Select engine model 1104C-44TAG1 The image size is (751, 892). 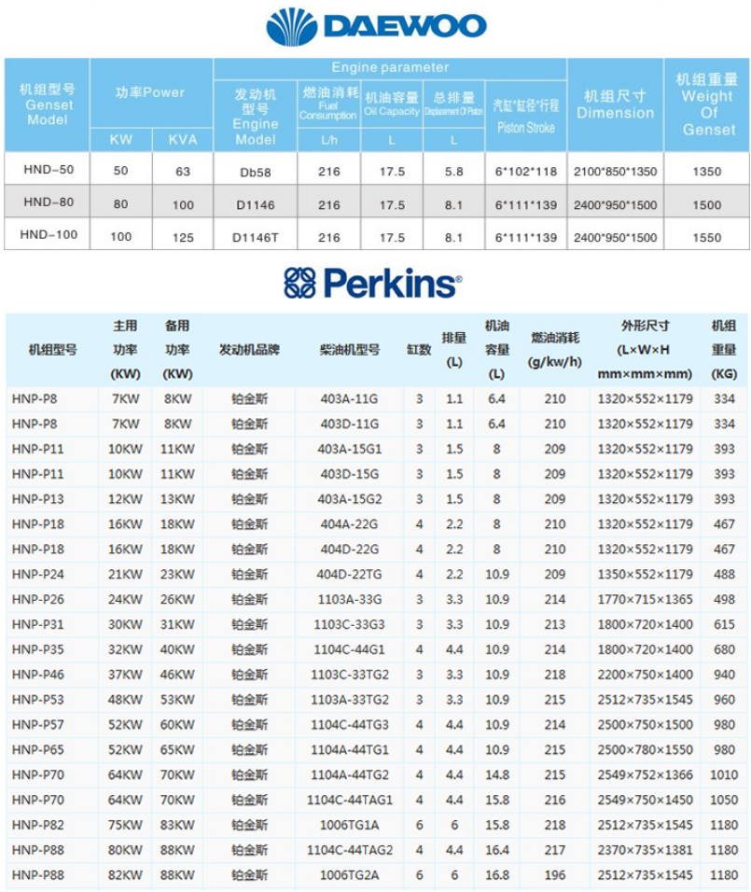349,800
